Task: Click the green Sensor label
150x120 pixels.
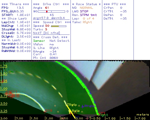Action: click(x=39, y=41)
